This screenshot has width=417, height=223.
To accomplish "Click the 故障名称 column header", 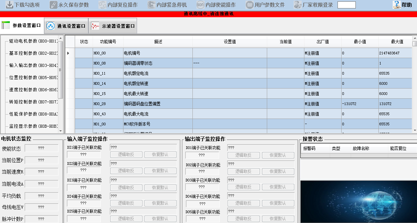I will [369, 148].
